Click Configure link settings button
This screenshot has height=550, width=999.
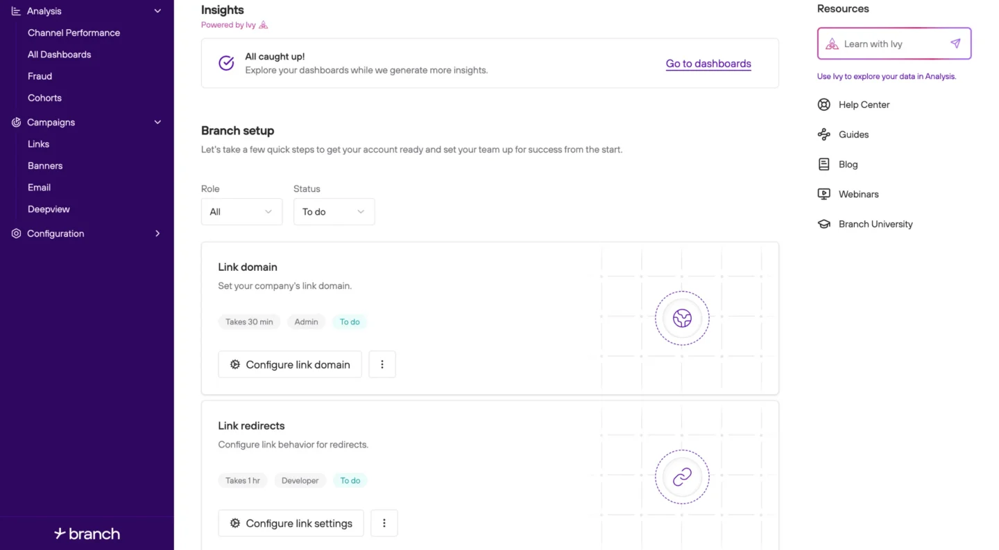point(291,523)
